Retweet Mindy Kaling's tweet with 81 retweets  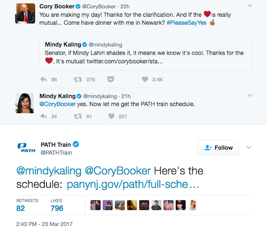[x=78, y=116]
